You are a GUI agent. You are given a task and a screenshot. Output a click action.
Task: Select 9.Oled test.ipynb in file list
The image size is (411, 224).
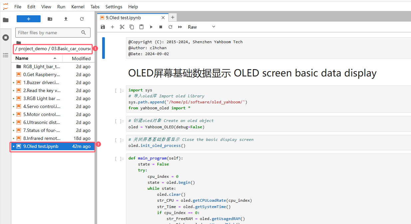(53, 146)
